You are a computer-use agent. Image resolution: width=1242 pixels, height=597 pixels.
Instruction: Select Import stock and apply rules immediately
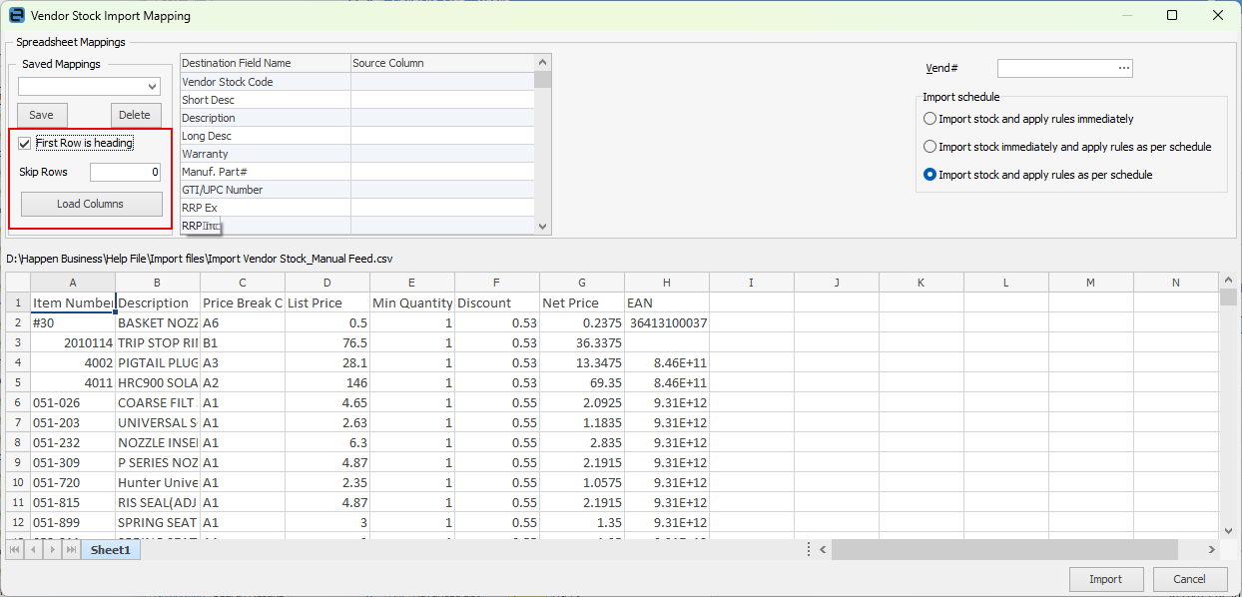coord(931,119)
